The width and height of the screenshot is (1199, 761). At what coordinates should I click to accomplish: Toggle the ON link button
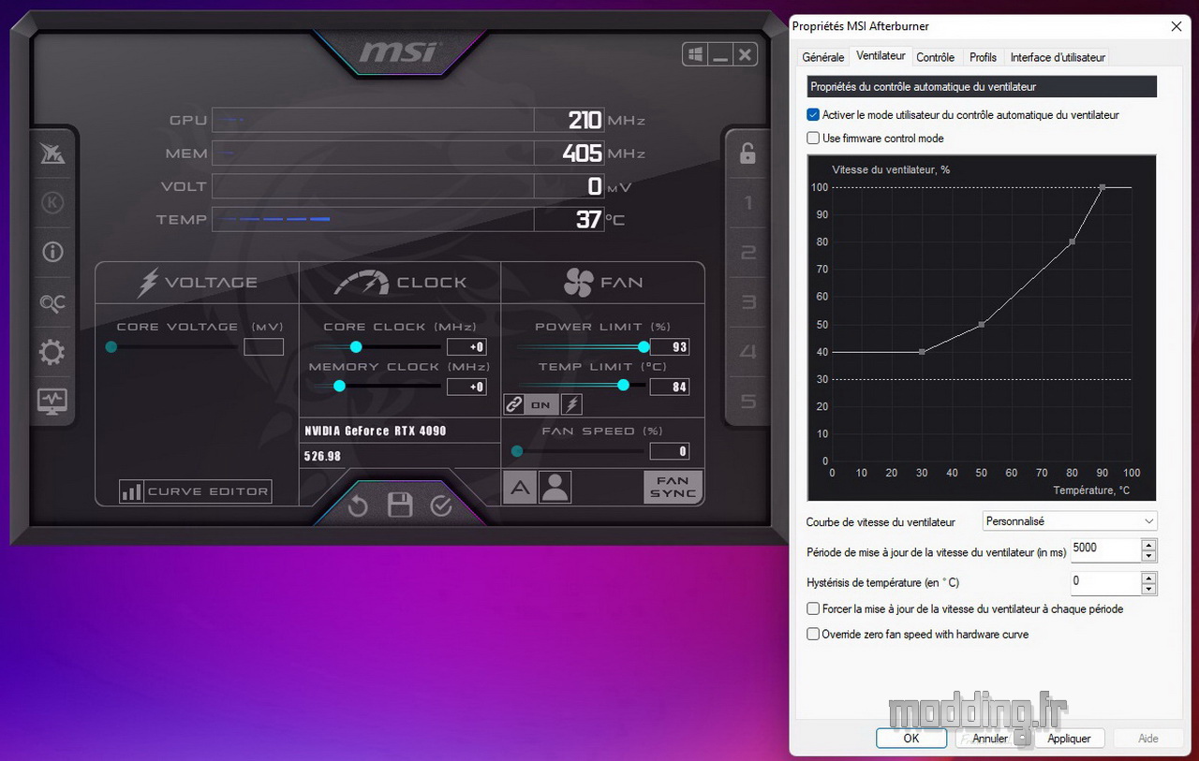541,404
